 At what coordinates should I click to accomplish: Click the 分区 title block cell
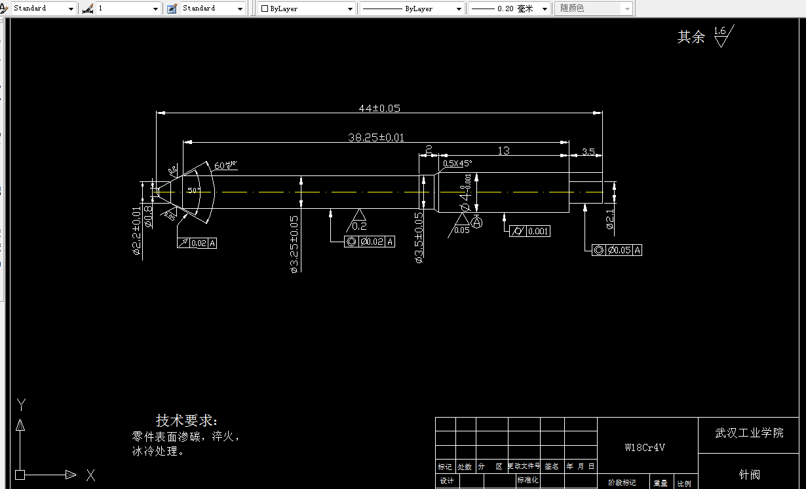(x=491, y=467)
